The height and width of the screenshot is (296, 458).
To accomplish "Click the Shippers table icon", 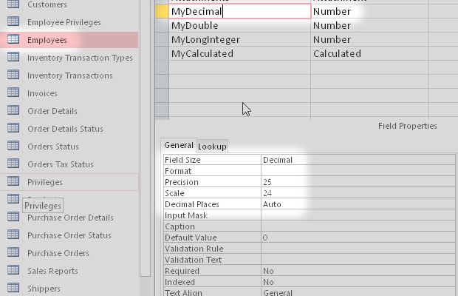I will 13,289.
